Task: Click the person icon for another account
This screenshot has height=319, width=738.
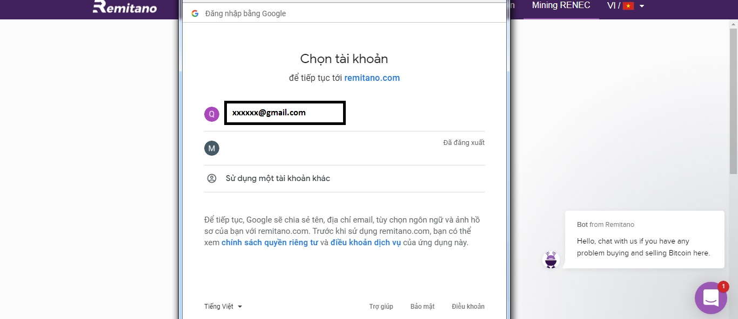Action: (x=212, y=178)
